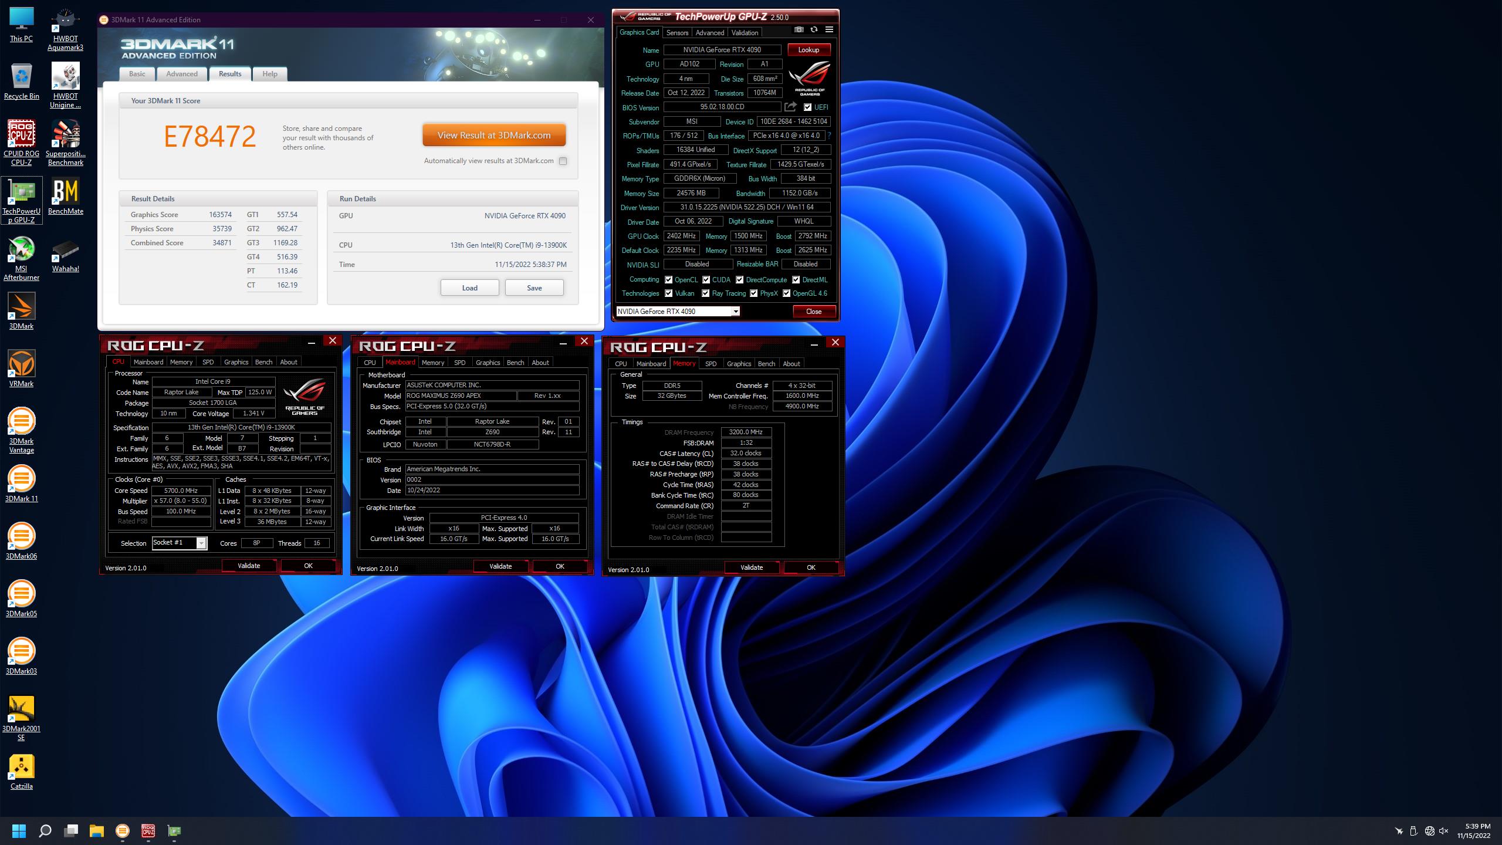Viewport: 1502px width, 845px height.
Task: Toggle DirectML checkbox in GPU-Z
Action: 796,280
